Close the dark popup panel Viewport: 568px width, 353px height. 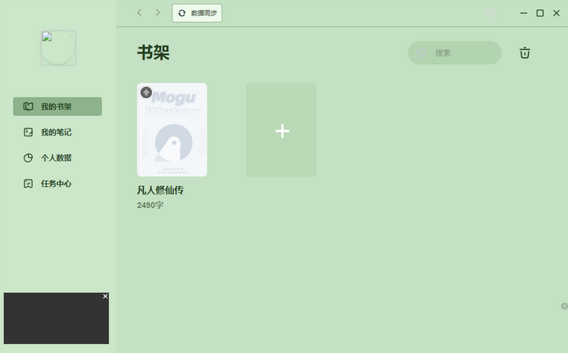(105, 297)
